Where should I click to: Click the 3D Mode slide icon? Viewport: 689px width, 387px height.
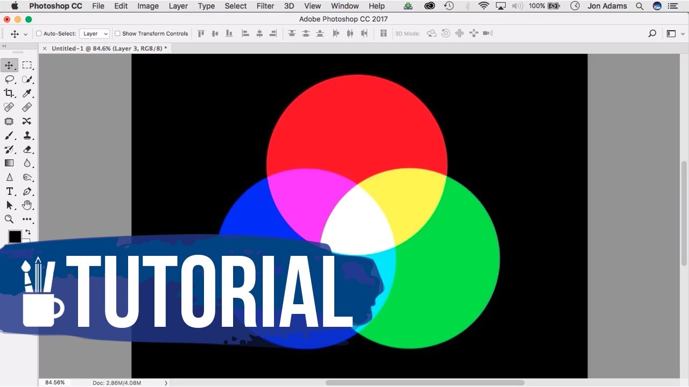pos(474,33)
